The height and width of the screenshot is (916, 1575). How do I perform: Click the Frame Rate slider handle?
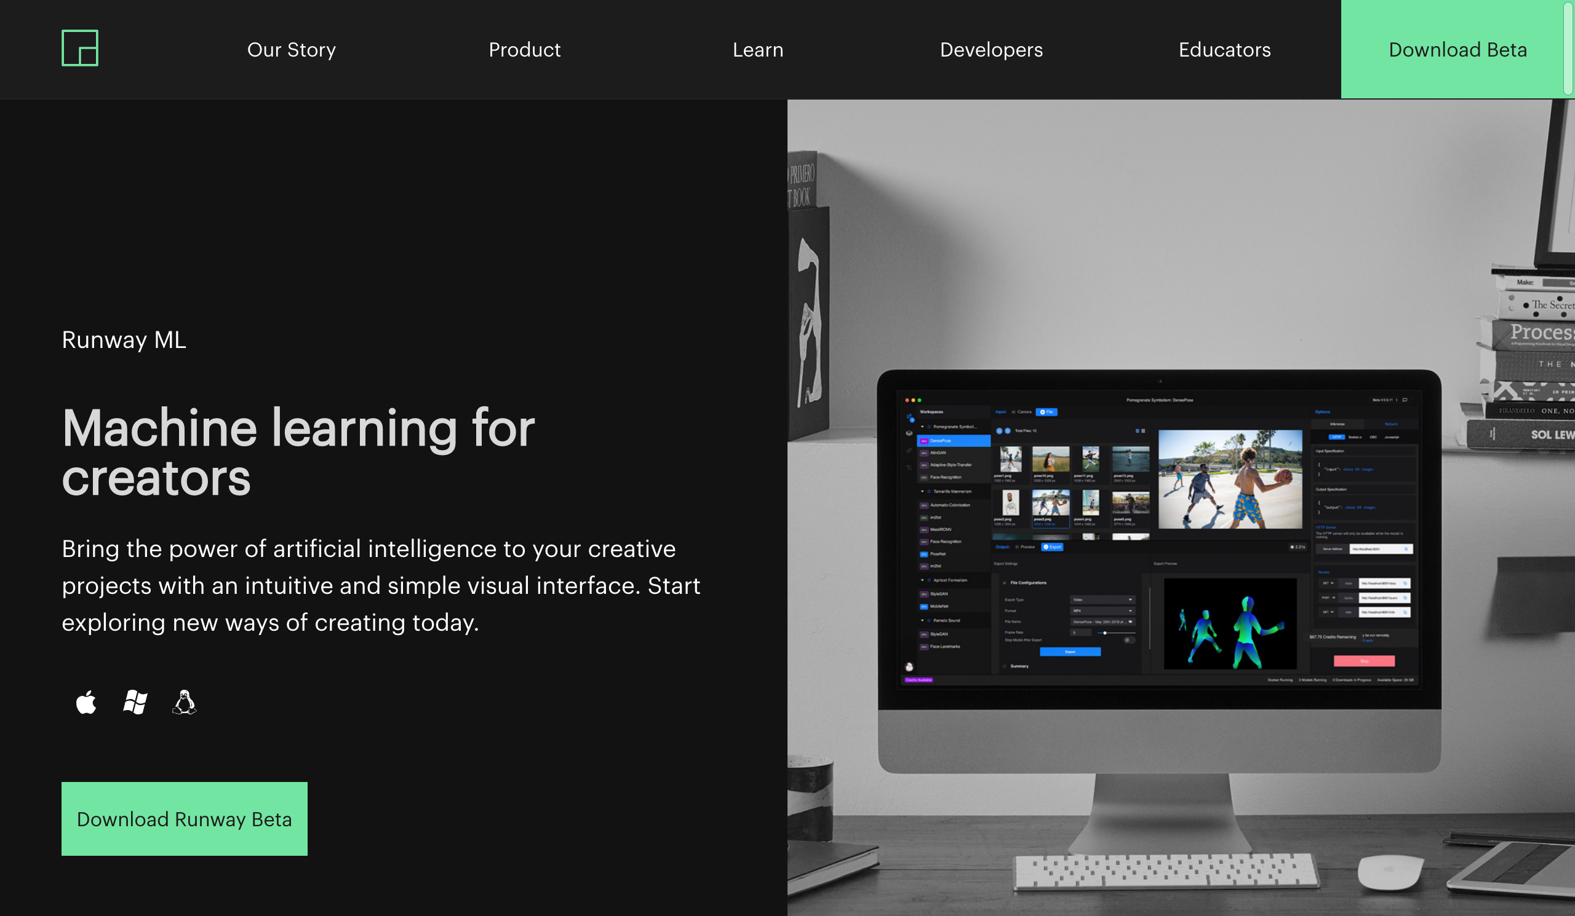click(x=1105, y=633)
